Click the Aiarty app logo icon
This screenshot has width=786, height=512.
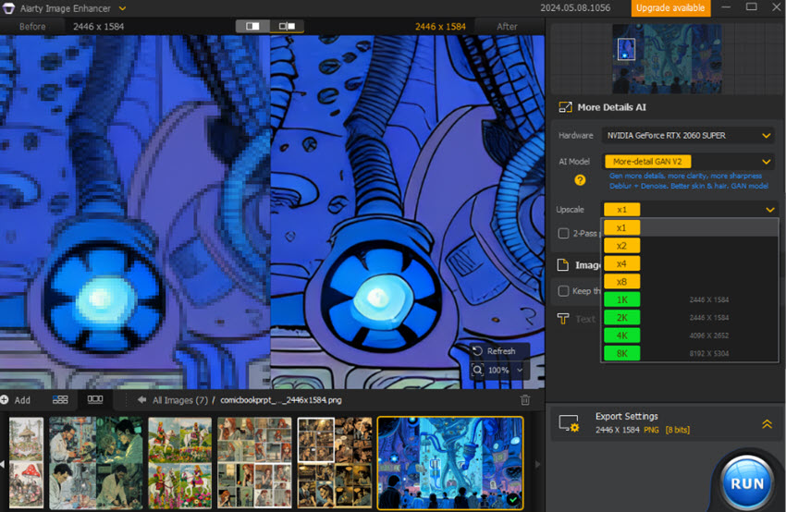point(8,8)
